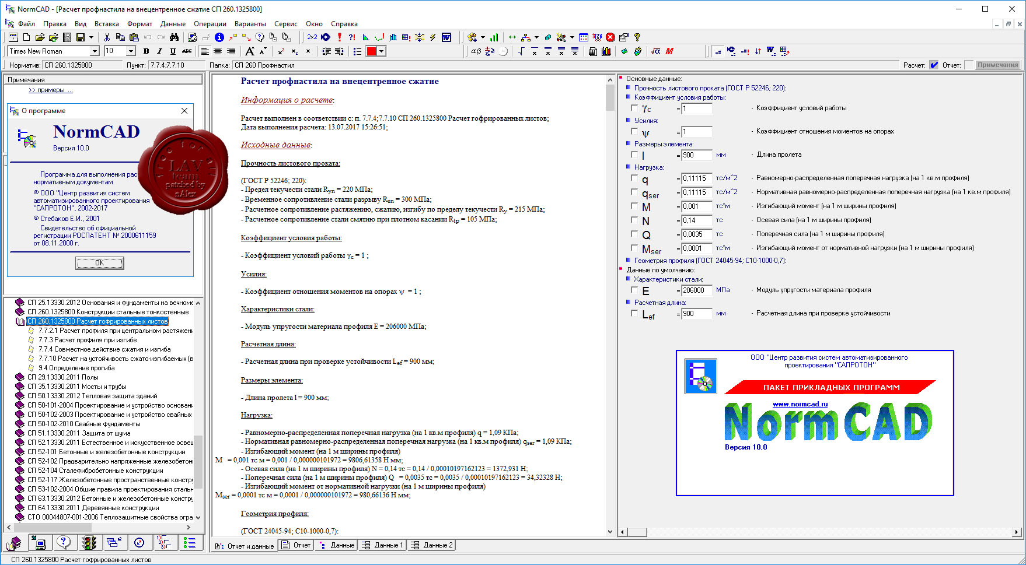Image resolution: width=1026 pixels, height=565 pixels.
Task: Click the span length 900 input field
Action: (697, 155)
